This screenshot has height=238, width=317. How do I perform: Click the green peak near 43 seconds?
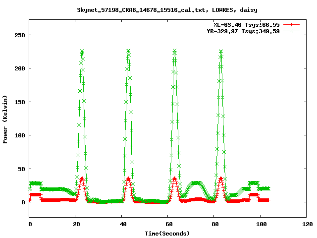[128, 51]
